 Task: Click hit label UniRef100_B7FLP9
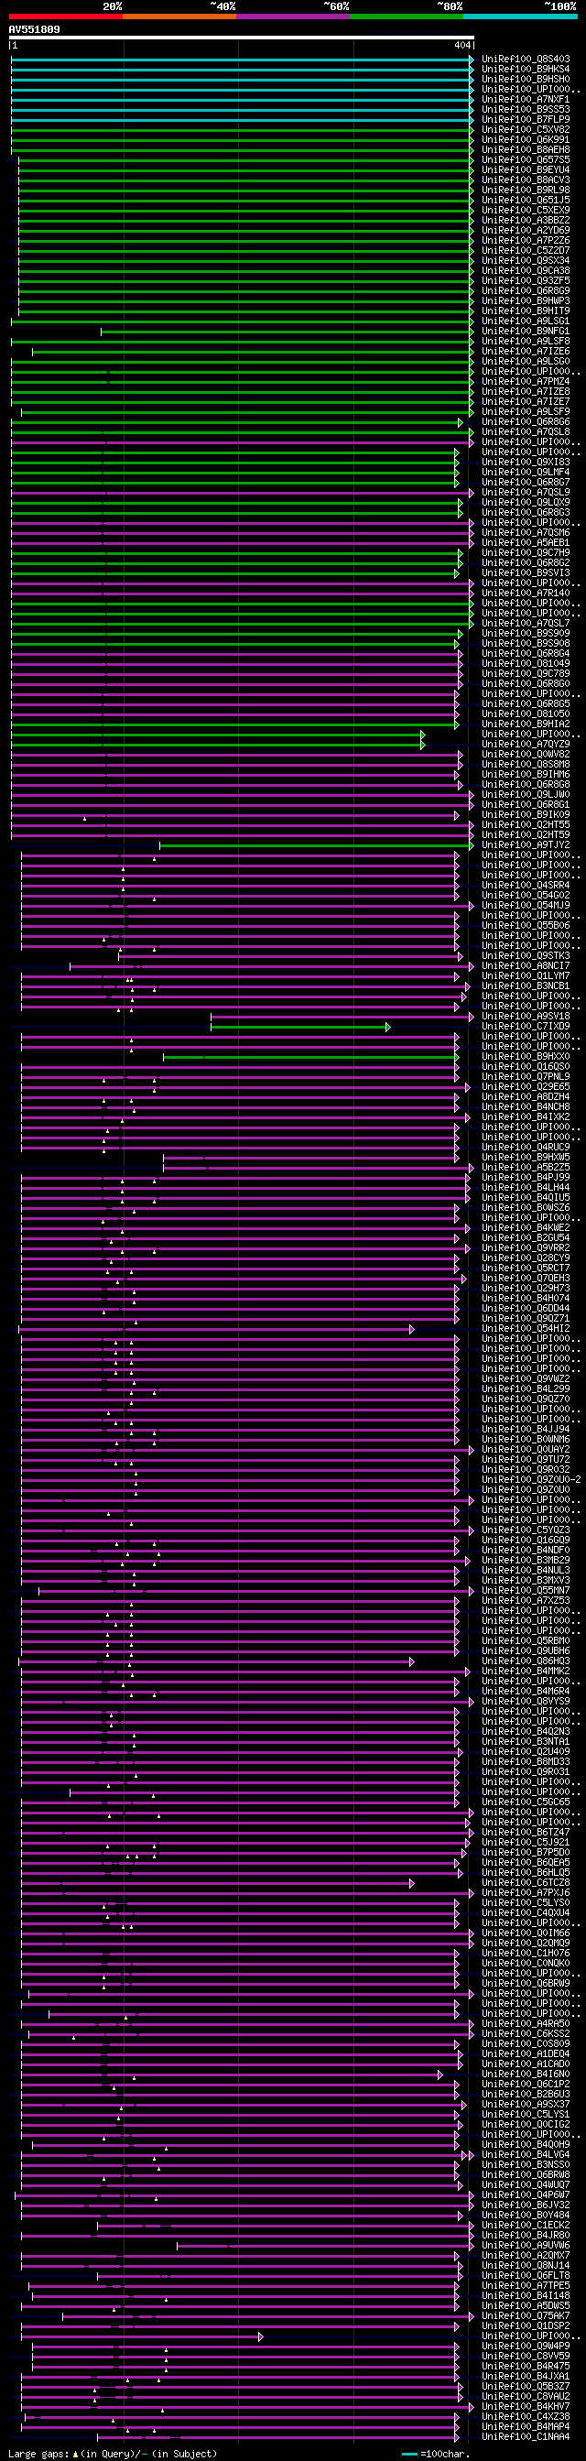(526, 119)
